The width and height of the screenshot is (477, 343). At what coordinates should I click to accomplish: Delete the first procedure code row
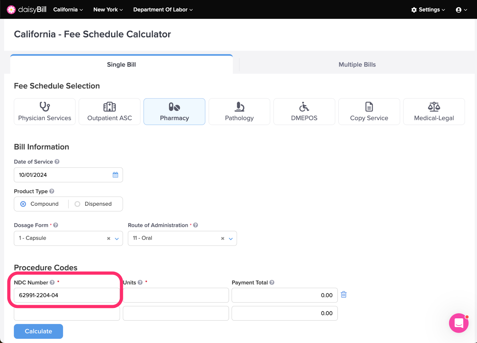pyautogui.click(x=344, y=294)
